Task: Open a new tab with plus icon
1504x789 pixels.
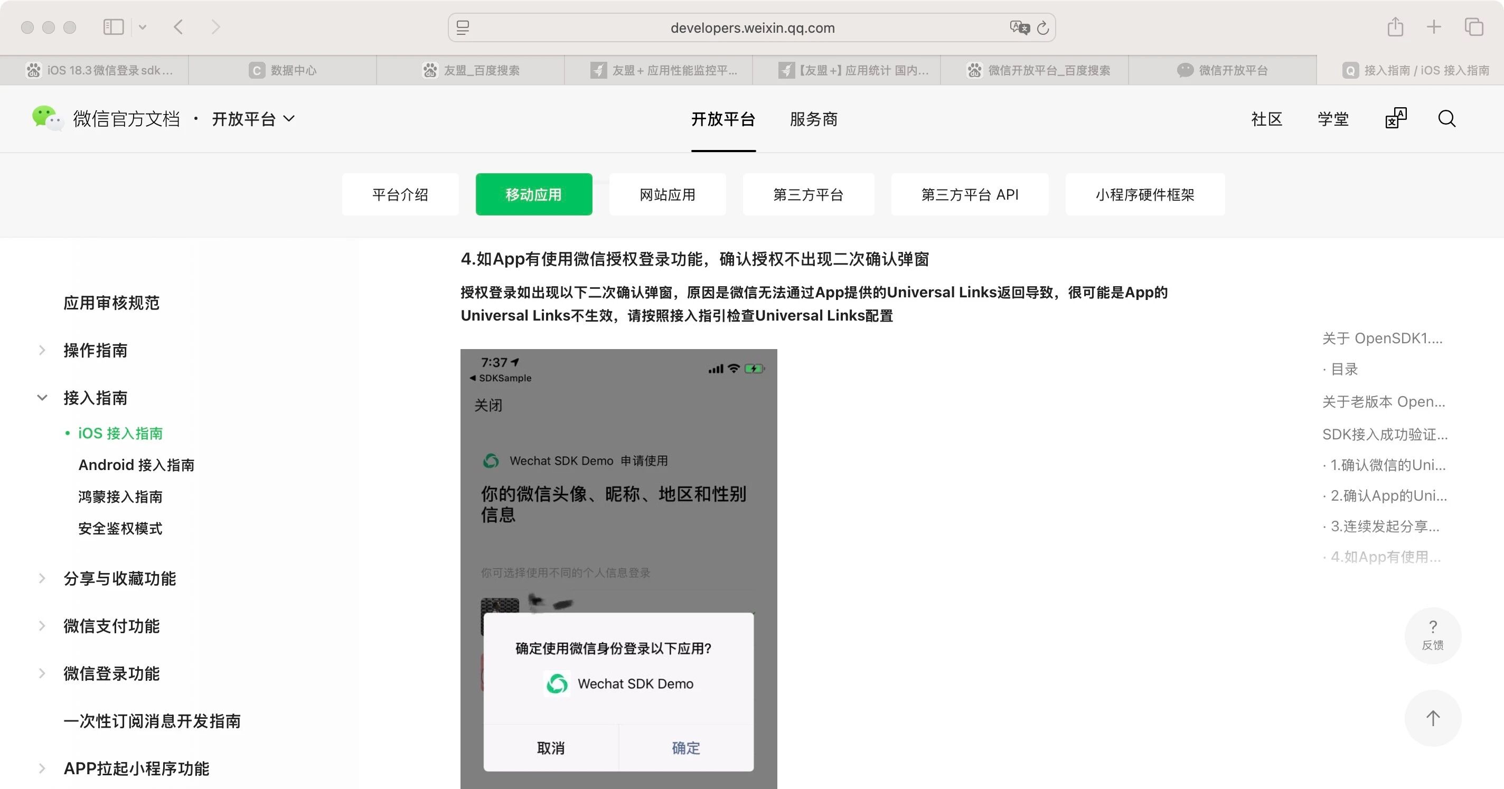Action: point(1433,27)
